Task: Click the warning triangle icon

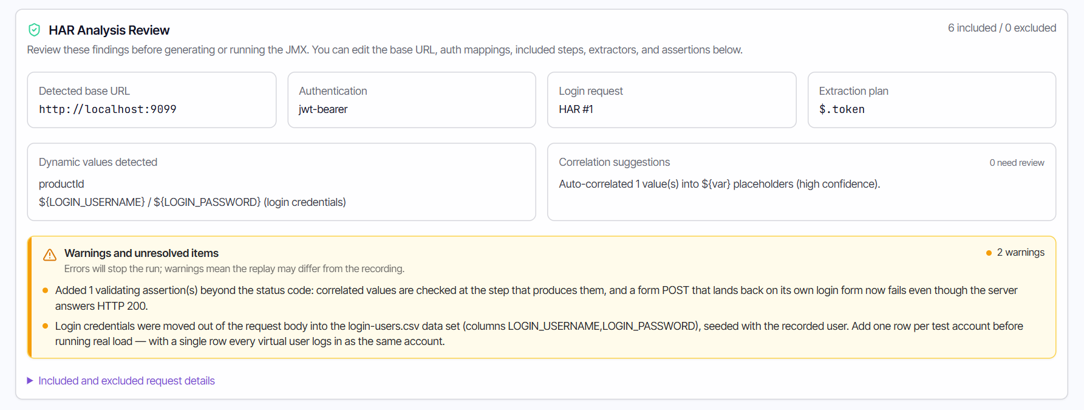Action: pyautogui.click(x=50, y=255)
